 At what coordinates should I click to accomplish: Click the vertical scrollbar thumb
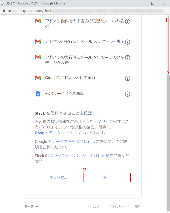pos(168,143)
